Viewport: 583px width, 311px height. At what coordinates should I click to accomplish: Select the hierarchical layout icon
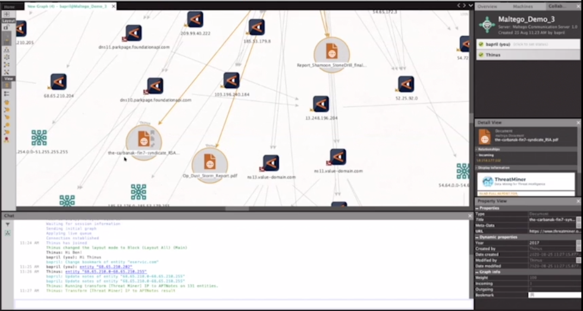coord(7,50)
